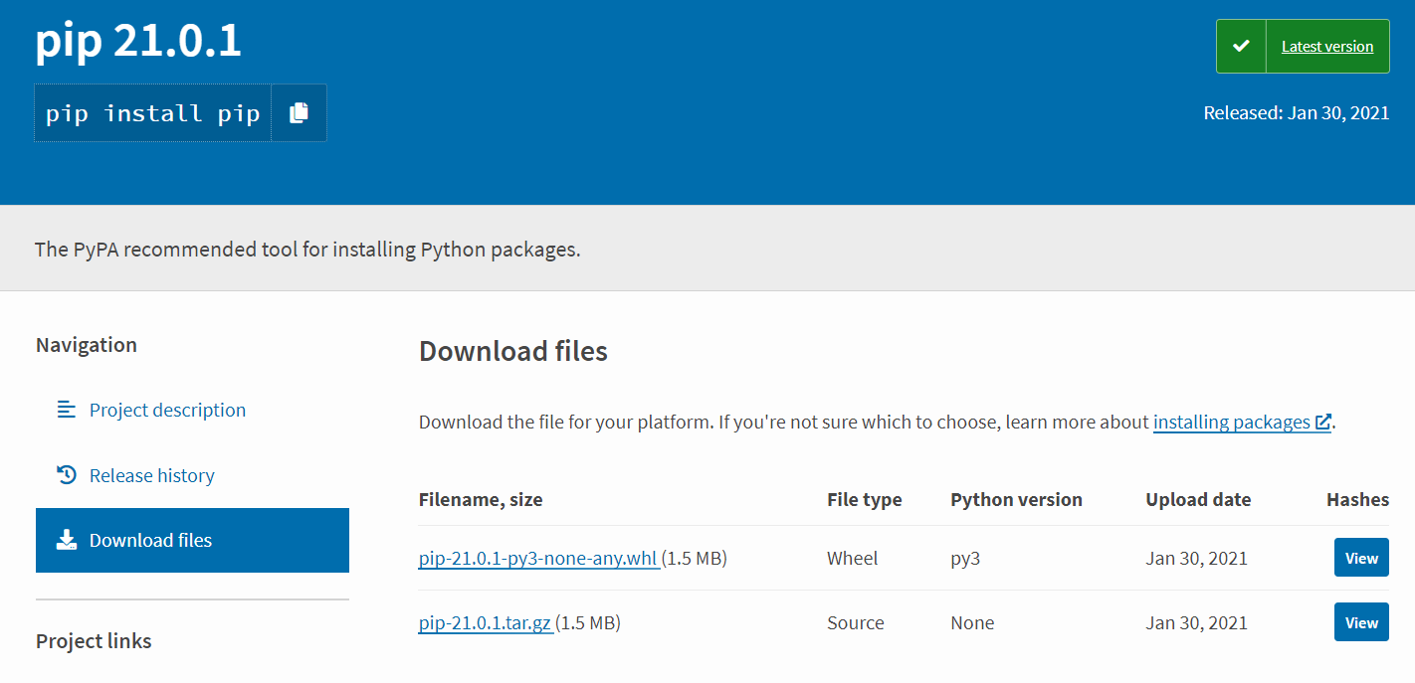Click the Project description list icon
The height and width of the screenshot is (683, 1415).
tap(67, 410)
